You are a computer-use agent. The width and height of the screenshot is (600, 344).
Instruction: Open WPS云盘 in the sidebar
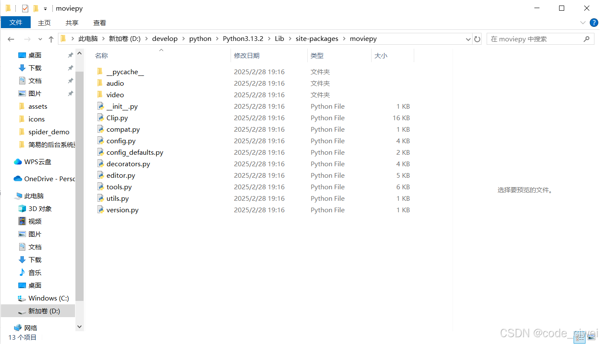[32, 162]
